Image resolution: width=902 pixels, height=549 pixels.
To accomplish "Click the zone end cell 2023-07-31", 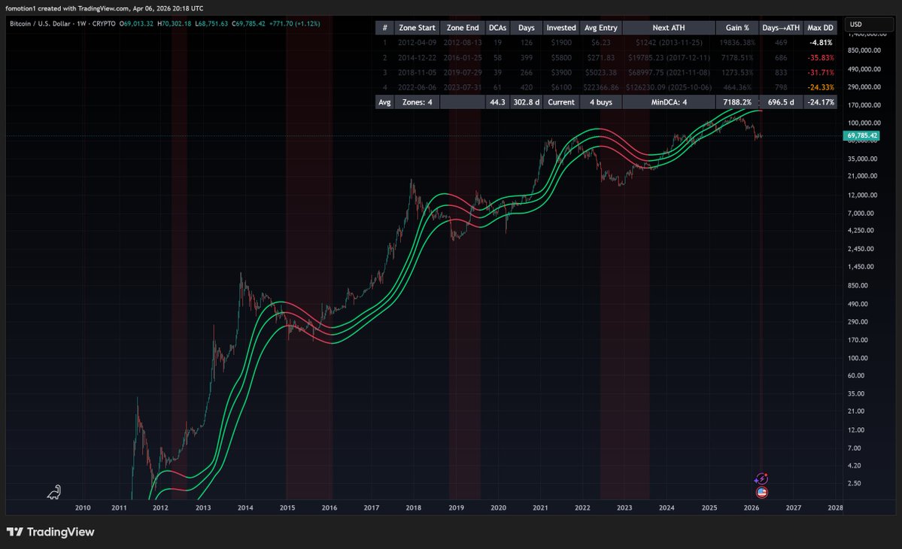I will (463, 87).
